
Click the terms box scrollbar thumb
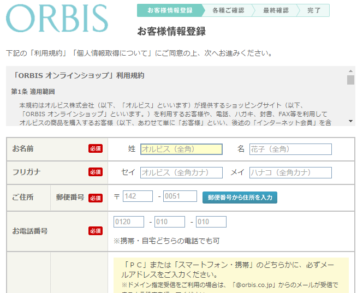pyautogui.click(x=351, y=80)
